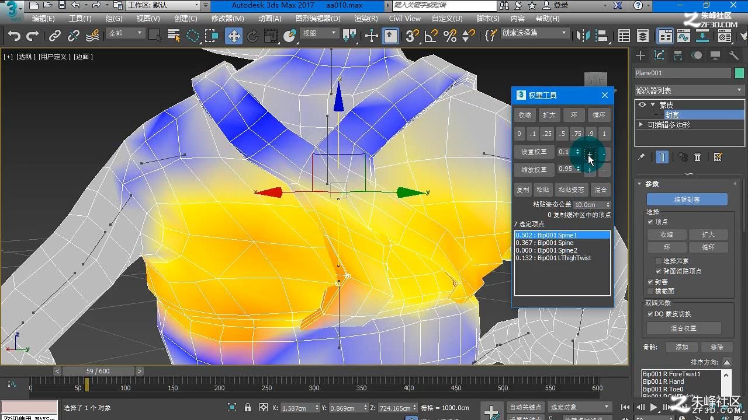The image size is (748, 420).
Task: Toggle the 封套 checkbox
Action: (x=650, y=282)
